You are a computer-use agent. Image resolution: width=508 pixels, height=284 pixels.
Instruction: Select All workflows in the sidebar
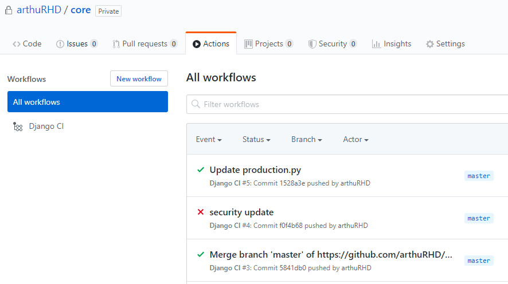88,102
